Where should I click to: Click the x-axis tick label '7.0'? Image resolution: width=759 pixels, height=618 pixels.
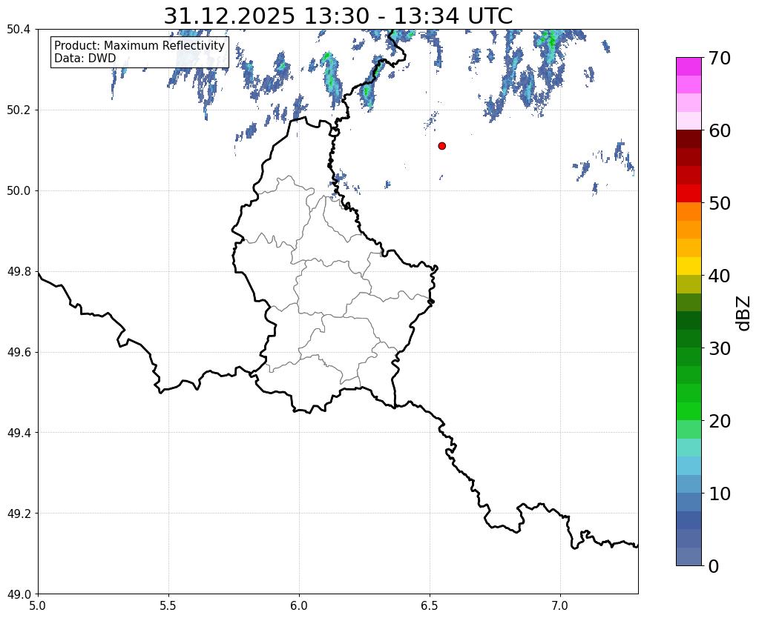(x=560, y=605)
